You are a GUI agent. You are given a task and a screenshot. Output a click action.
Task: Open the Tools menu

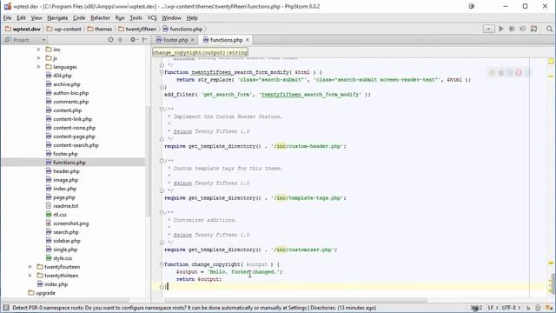tap(136, 17)
